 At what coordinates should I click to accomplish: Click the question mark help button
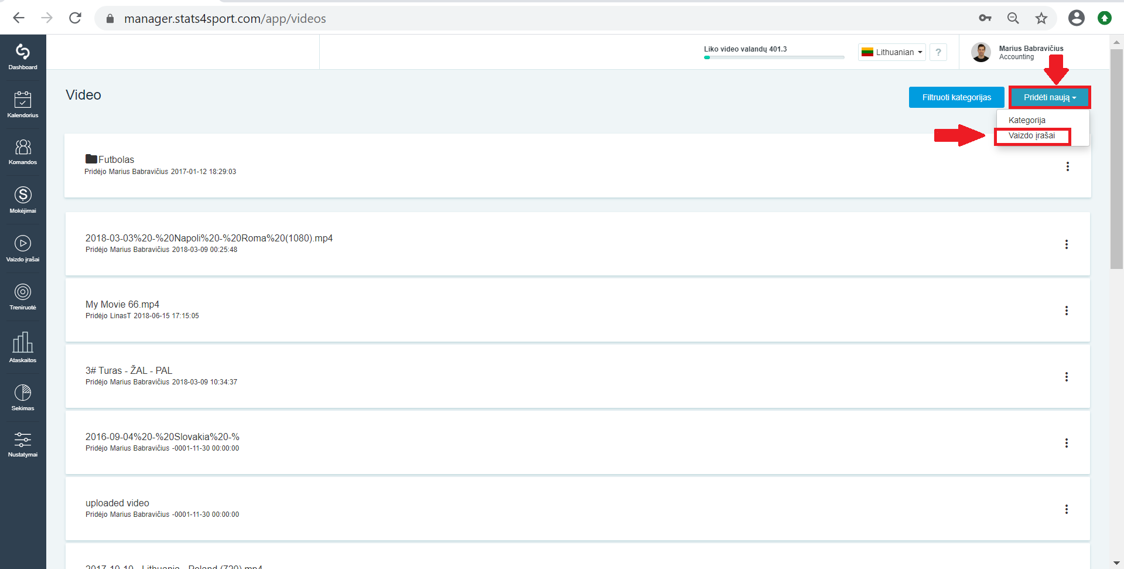[x=938, y=52]
